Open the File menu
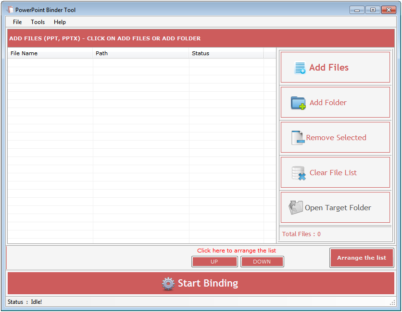Image resolution: width=402 pixels, height=312 pixels. (x=17, y=22)
